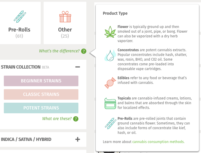Click the cream jar Topicals icon
201x153 pixels.
(x=110, y=103)
